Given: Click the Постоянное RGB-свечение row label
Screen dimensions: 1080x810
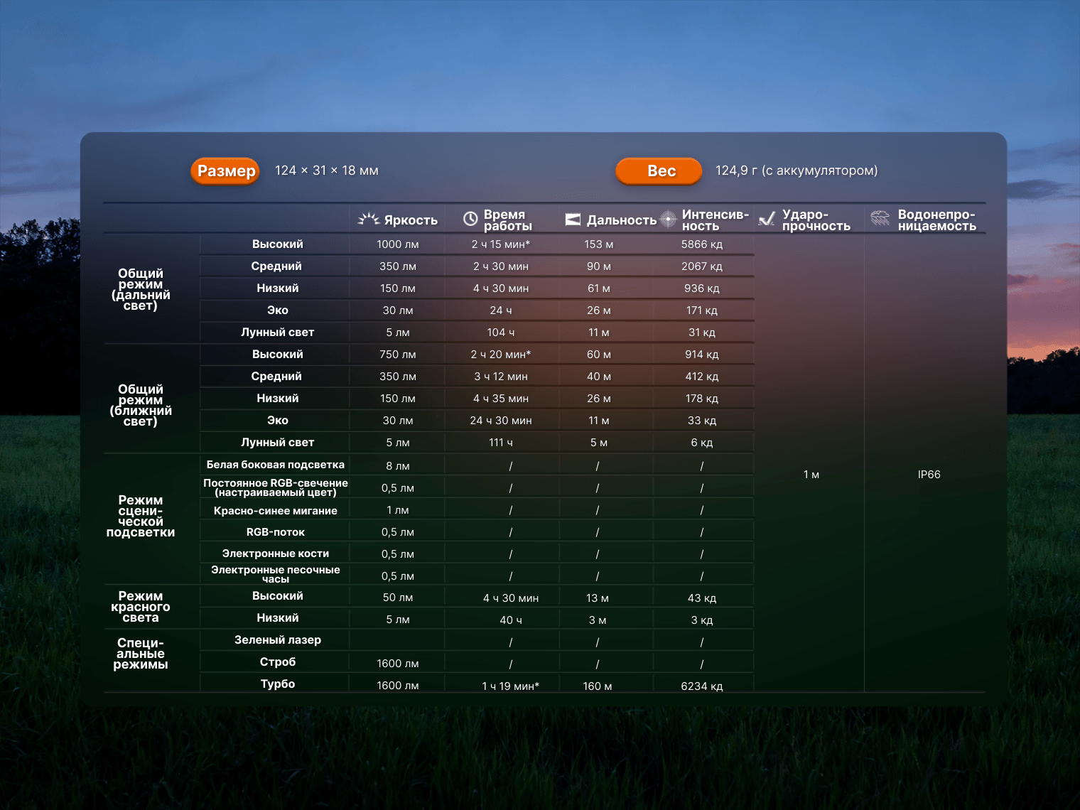Looking at the screenshot, I should coord(276,487).
